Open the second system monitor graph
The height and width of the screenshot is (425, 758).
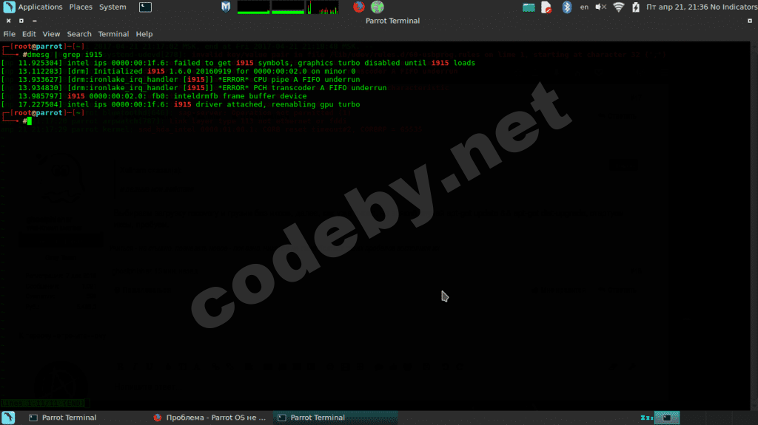coord(288,7)
